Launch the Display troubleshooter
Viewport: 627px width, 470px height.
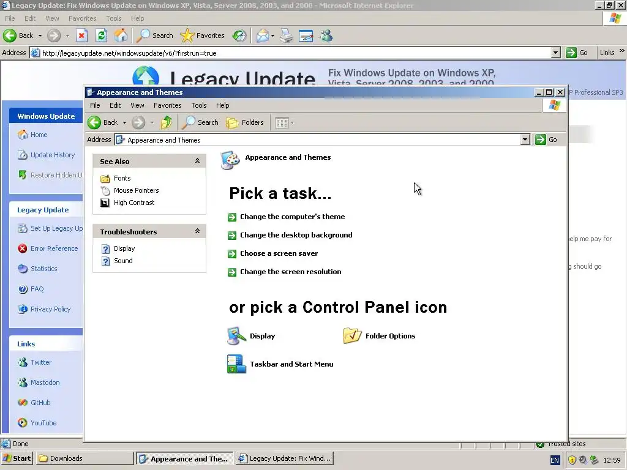click(x=118, y=248)
